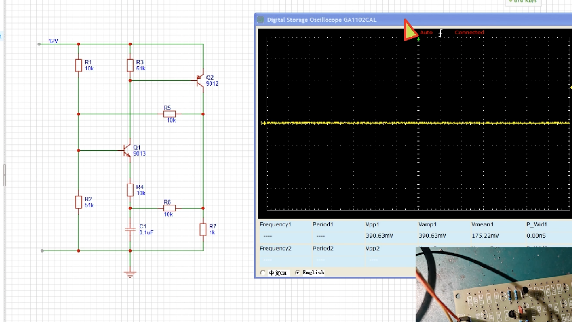Select resistor R6 10k symbol
The height and width of the screenshot is (322, 572).
tap(170, 208)
